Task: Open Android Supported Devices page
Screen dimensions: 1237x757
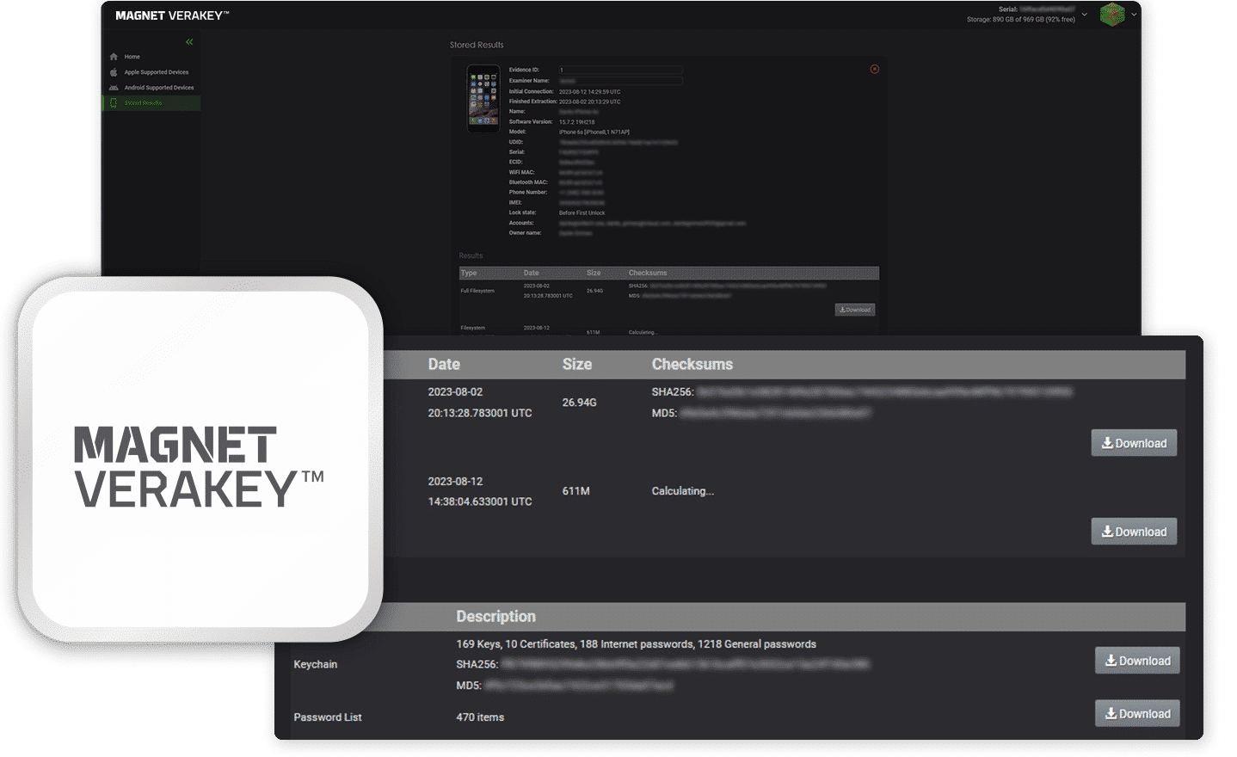Action: point(159,88)
